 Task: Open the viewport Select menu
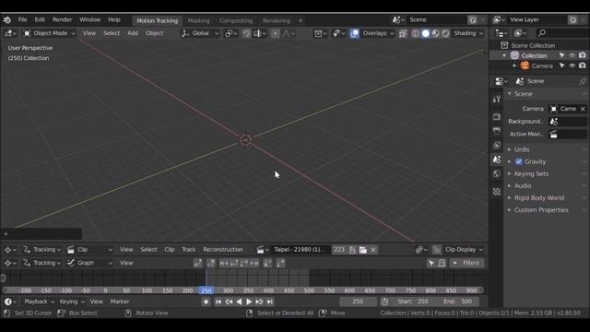click(x=112, y=33)
